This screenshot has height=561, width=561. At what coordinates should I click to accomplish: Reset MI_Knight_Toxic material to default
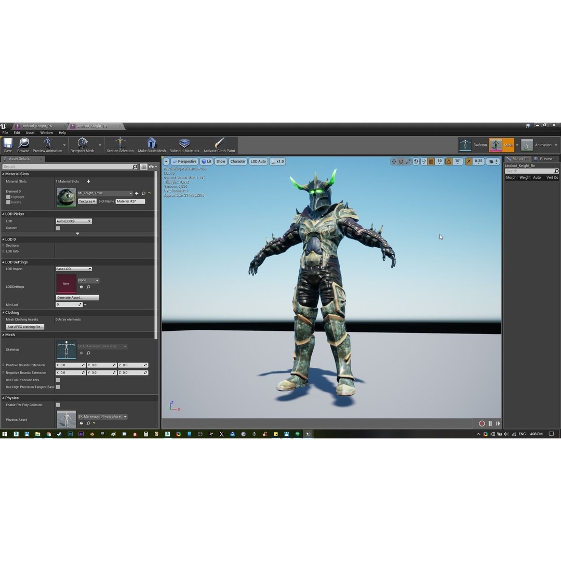tap(150, 193)
